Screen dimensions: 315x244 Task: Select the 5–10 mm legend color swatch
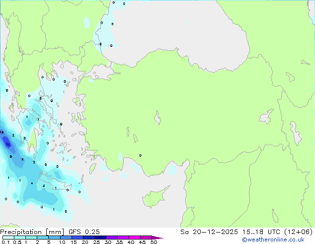[54, 238]
